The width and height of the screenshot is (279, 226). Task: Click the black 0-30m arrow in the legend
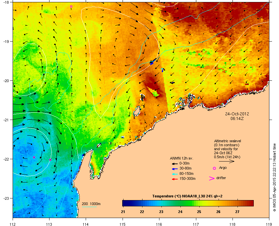(175, 164)
